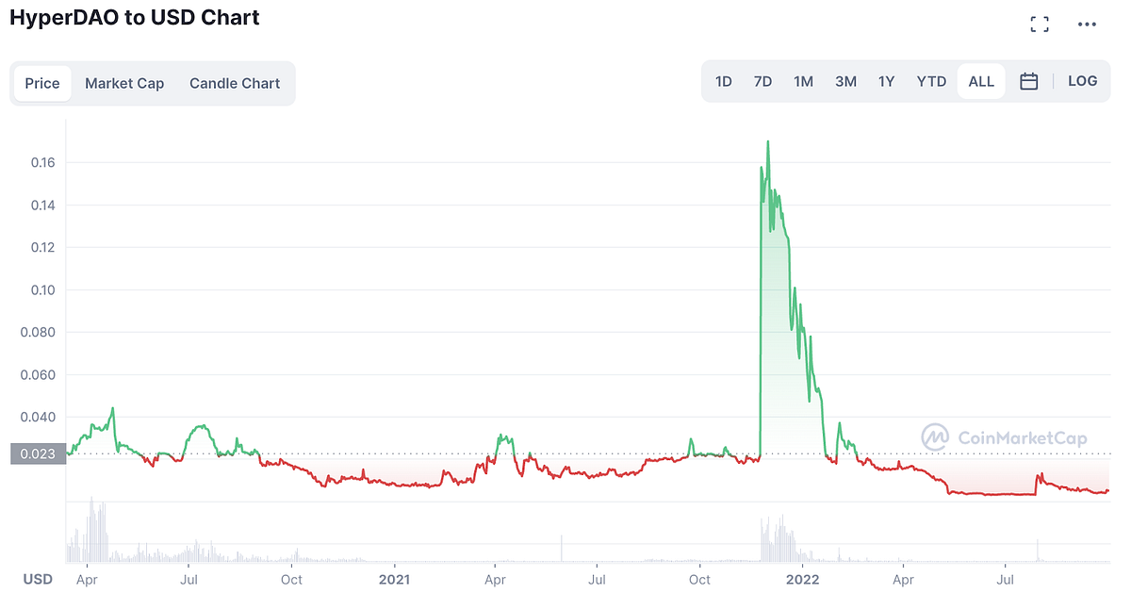Select the 3M time range
Screen dimensions: 1131x593
coord(845,81)
